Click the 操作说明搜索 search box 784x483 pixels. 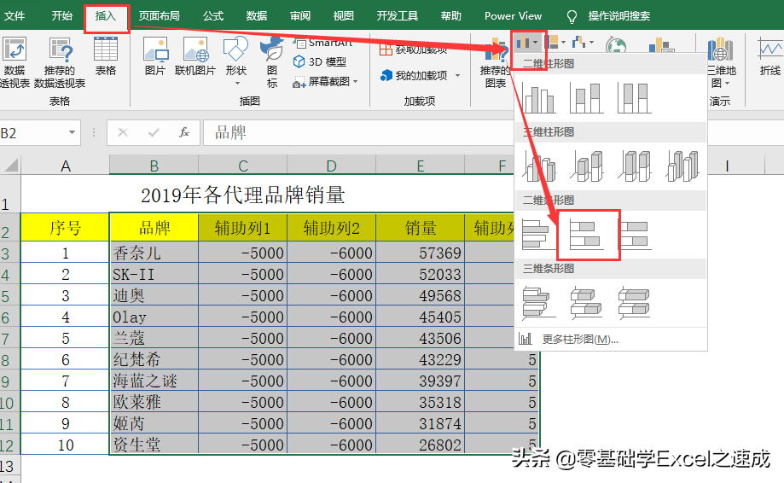pyautogui.click(x=619, y=16)
